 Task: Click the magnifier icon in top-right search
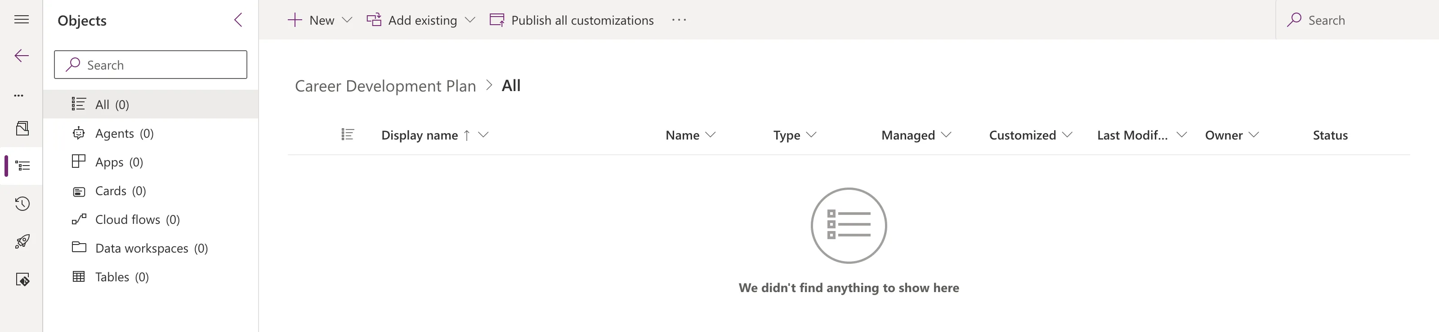tap(1294, 20)
